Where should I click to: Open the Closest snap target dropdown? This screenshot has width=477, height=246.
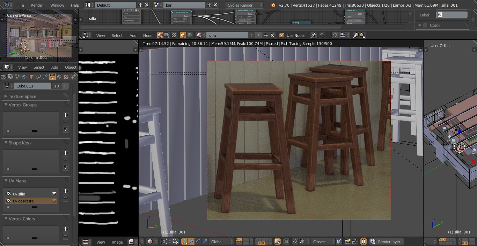click(x=323, y=241)
